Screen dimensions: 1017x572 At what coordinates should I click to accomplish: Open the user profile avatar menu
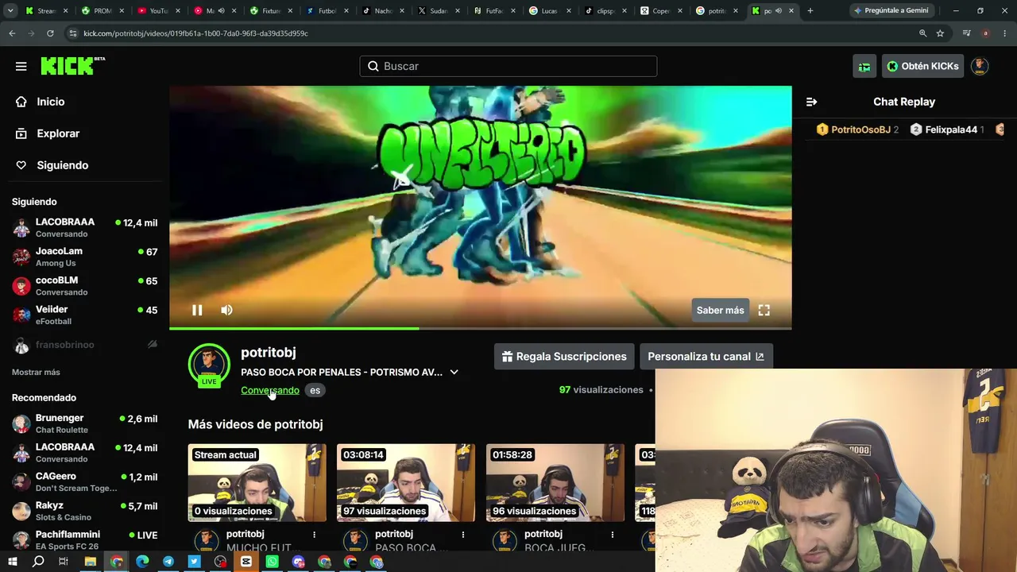(x=980, y=66)
